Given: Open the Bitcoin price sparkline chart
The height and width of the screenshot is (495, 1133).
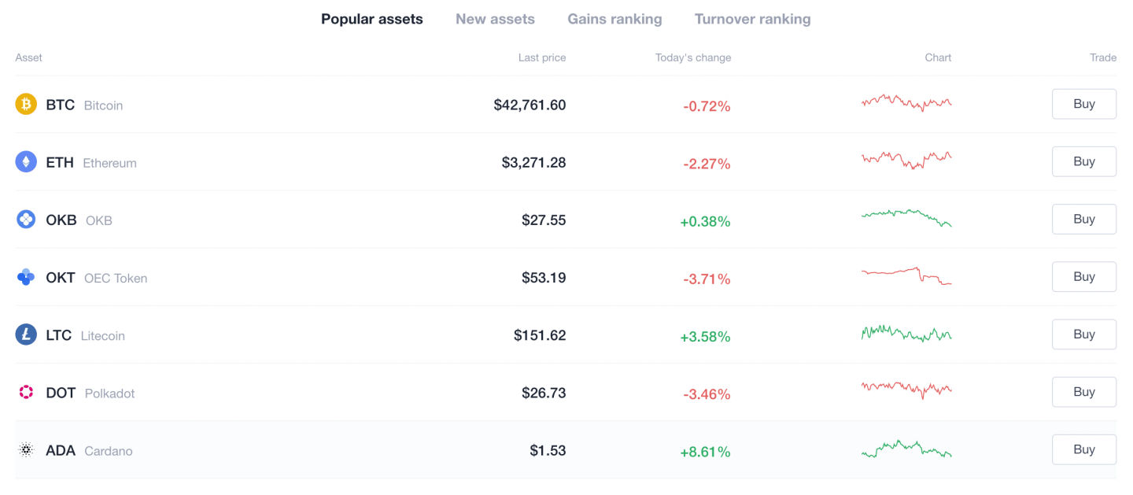Looking at the screenshot, I should point(906,102).
